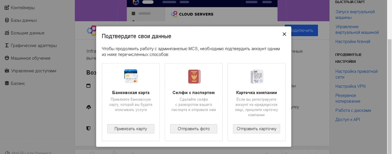Open the Настройки firewall link
Viewport: 392px width, 154px height.
[352, 41]
